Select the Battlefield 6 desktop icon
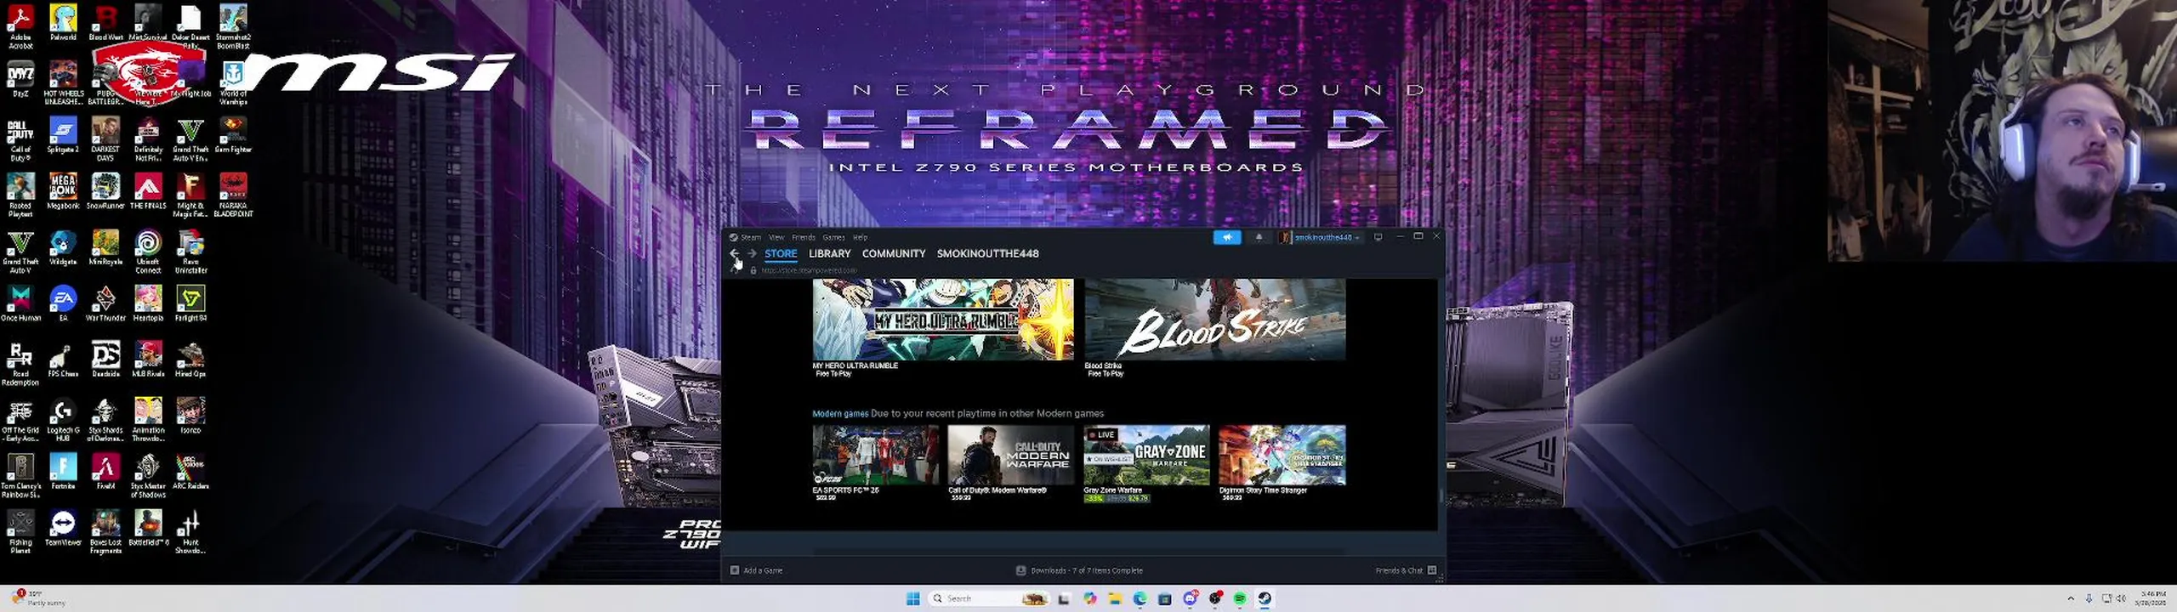Image resolution: width=2177 pixels, height=612 pixels. tap(148, 527)
